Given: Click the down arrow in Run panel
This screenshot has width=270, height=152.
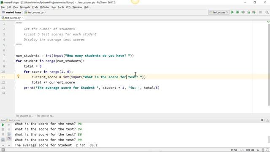Looking at the screenshot, I should click(x=9, y=130).
